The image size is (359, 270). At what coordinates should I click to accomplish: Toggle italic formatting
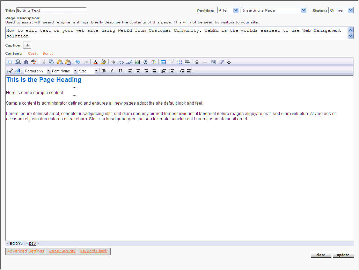pyautogui.click(x=112, y=71)
